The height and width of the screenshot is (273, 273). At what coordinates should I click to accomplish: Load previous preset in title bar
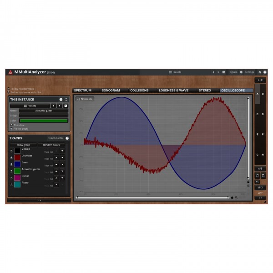(213, 72)
